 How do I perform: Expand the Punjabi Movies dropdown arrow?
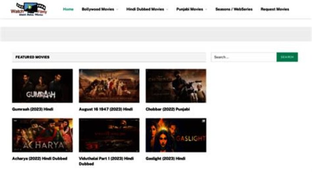tap(206, 10)
